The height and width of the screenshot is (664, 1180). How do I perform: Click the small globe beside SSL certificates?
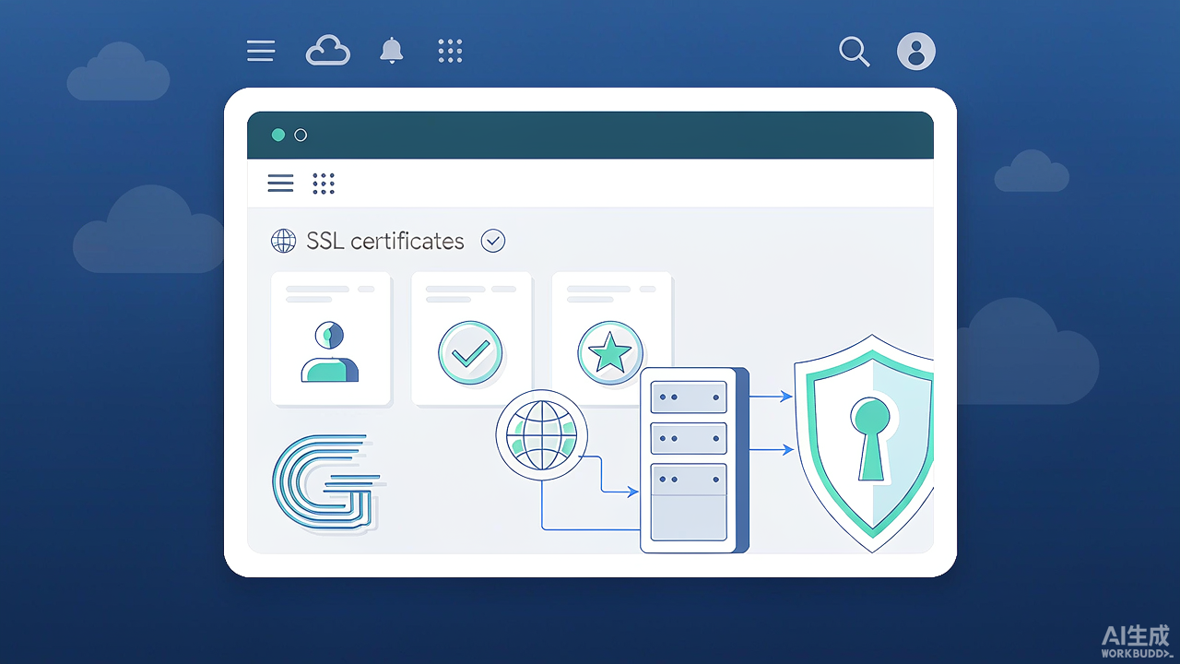283,241
